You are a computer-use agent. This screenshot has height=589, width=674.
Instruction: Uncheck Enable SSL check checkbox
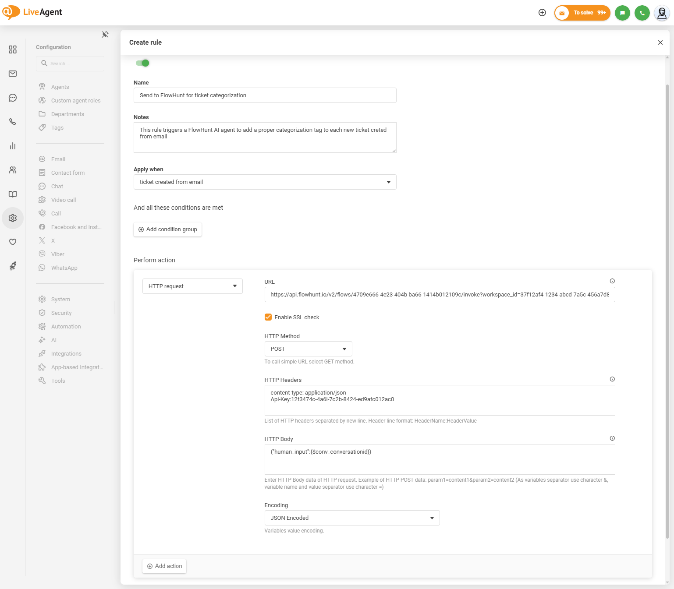coord(268,317)
